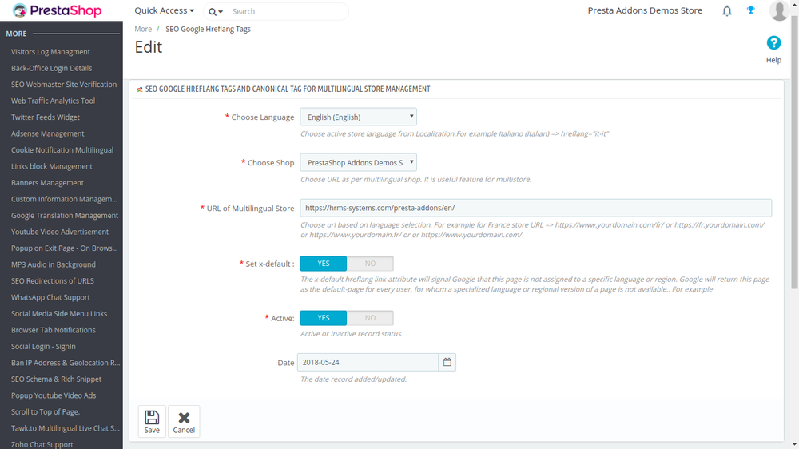The image size is (799, 449).
Task: Open SEO Redirections of URLS menu item
Action: (53, 280)
